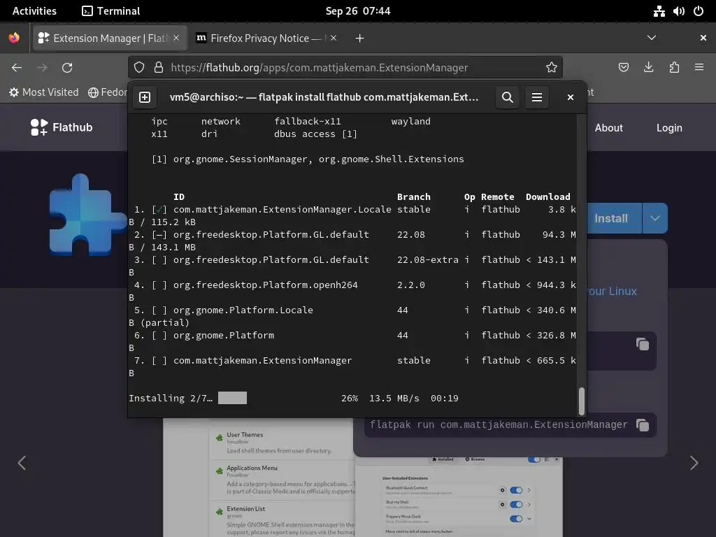This screenshot has height=537, width=716.
Task: Click the 'our Linux' link text
Action: pos(612,292)
